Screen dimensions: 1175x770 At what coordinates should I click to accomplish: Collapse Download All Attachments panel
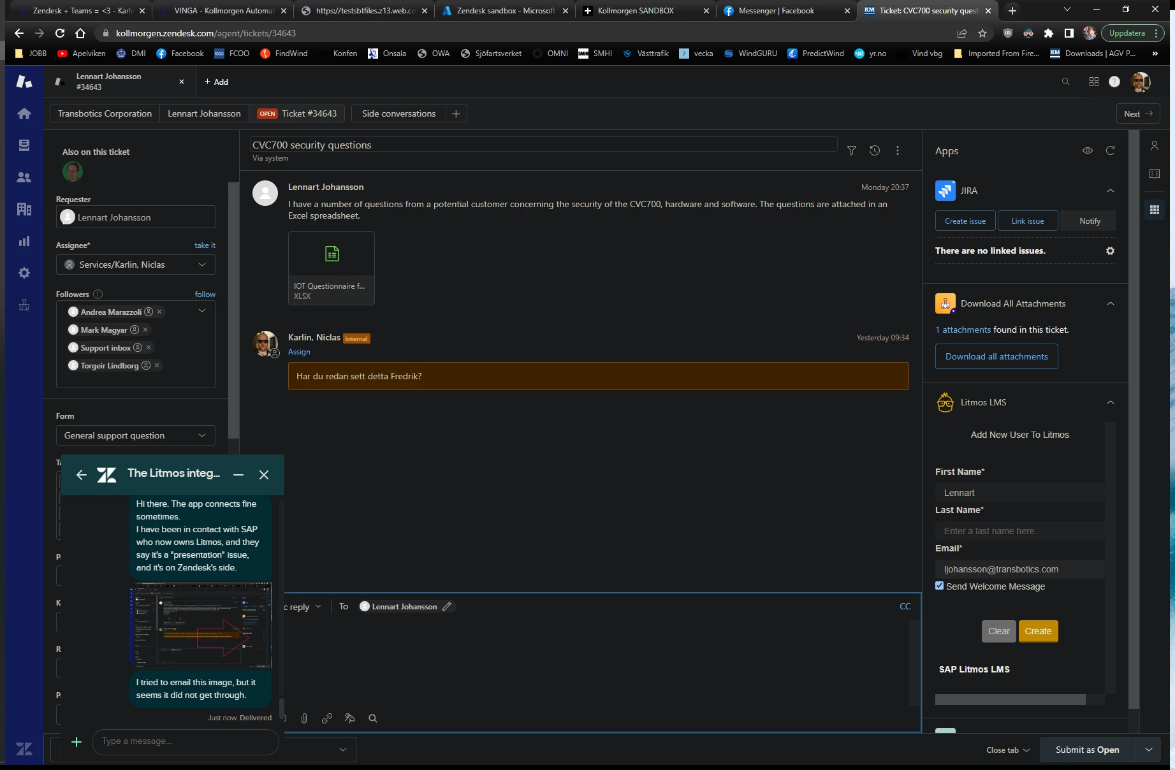coord(1111,303)
